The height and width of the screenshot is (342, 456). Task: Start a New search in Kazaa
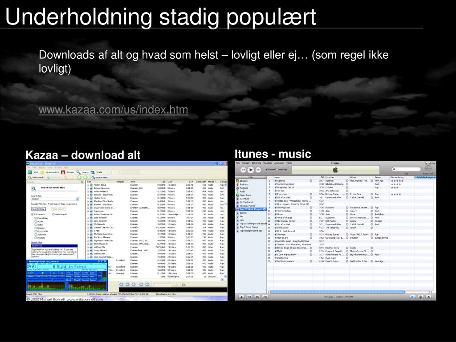(x=36, y=177)
